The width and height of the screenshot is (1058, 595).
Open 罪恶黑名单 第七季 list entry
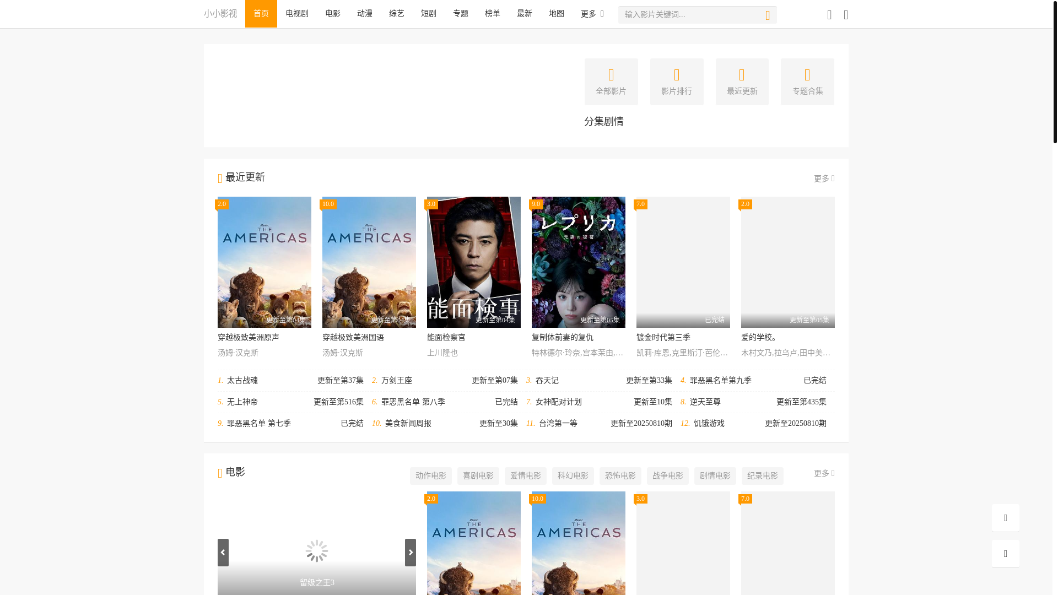[290, 424]
